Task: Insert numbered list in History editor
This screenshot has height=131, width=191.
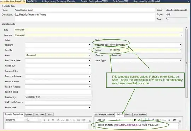Action: pos(169,120)
